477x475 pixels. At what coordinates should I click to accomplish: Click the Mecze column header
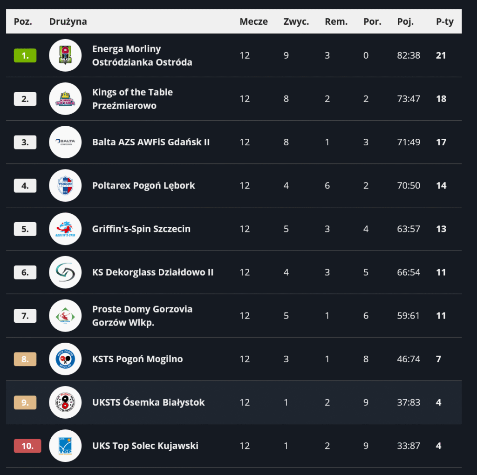tap(253, 21)
